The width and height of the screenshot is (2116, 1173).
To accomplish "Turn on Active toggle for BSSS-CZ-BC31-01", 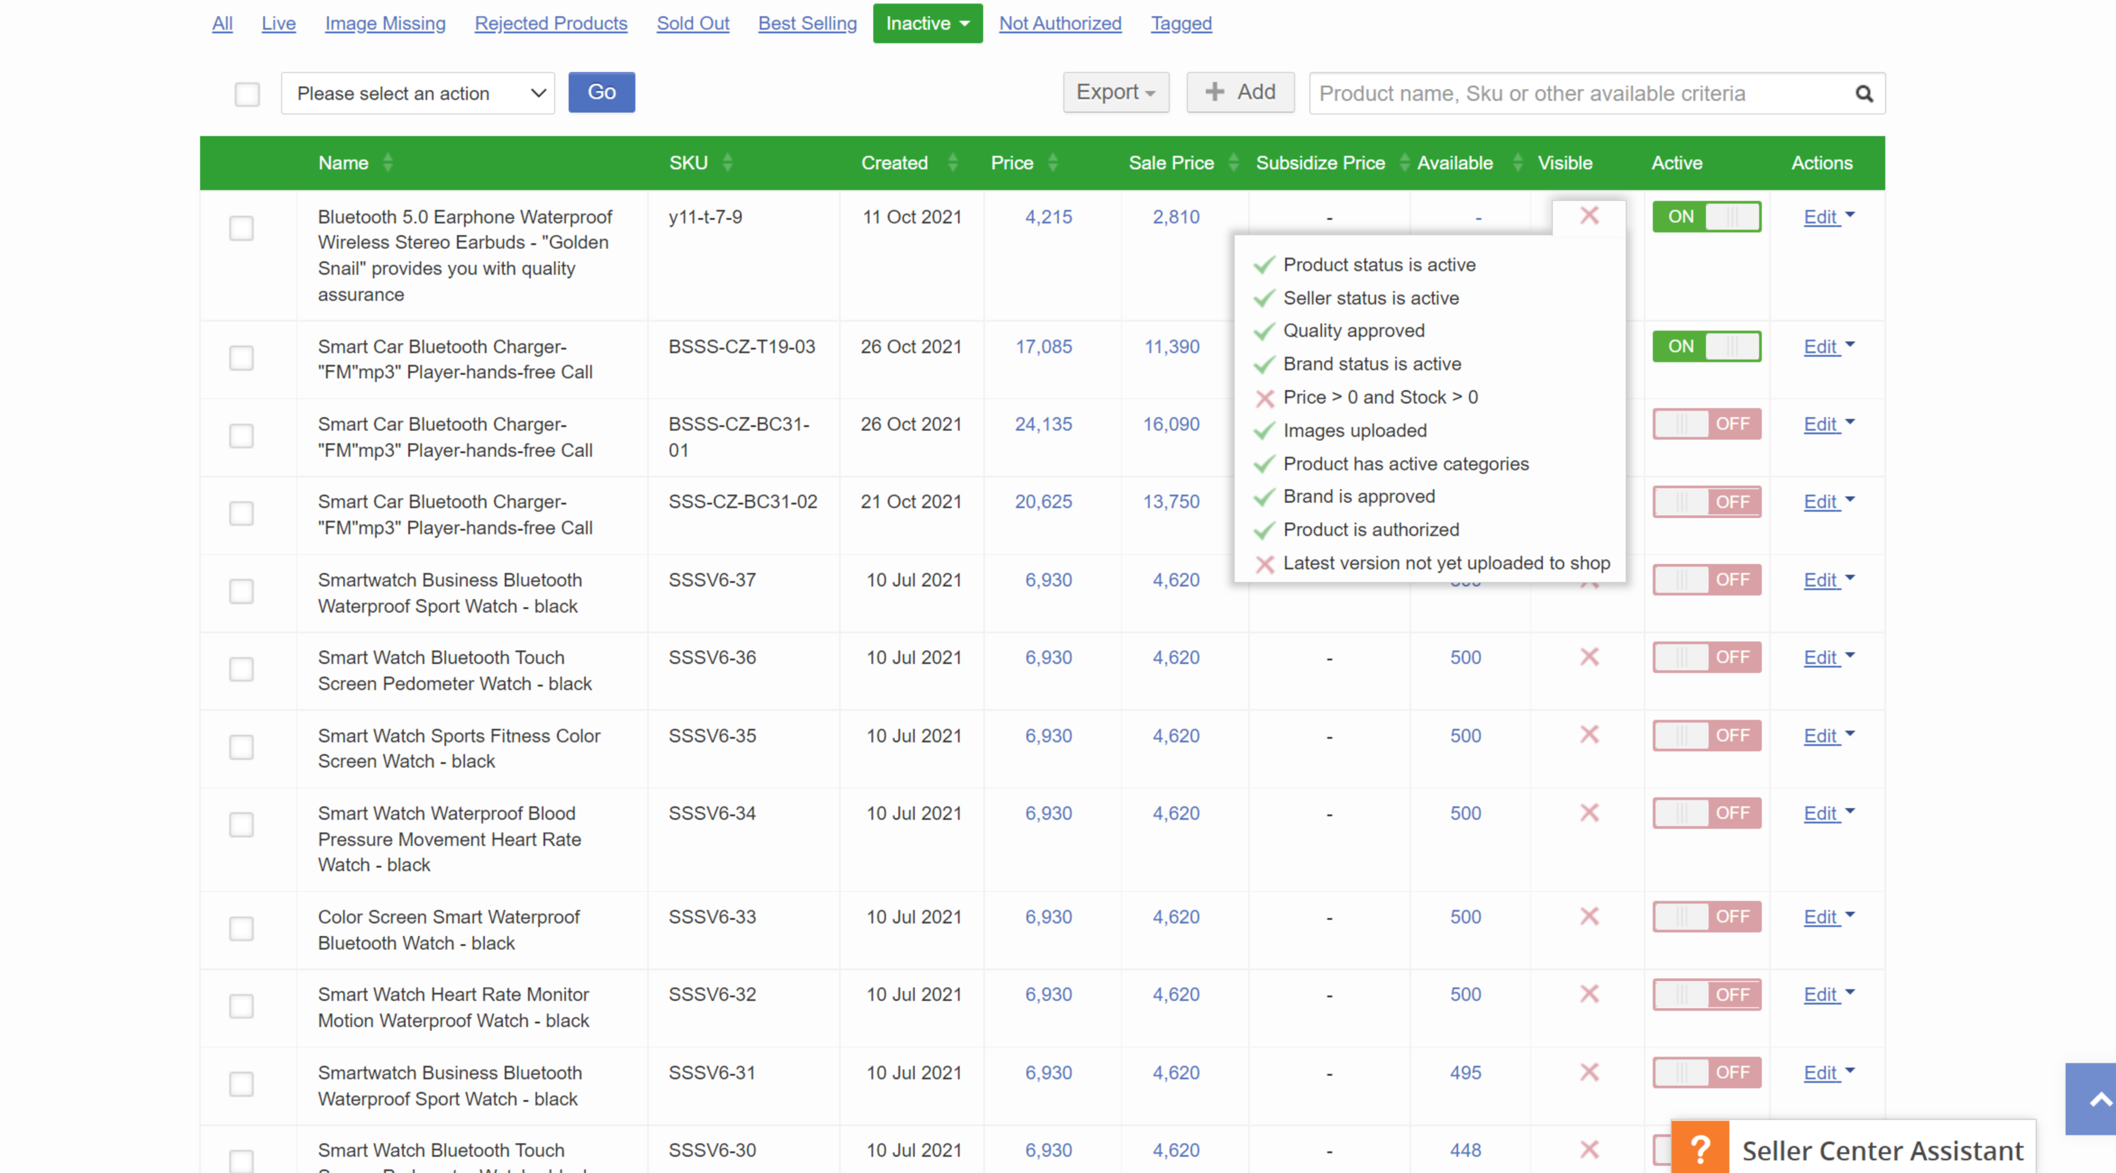I will (1706, 424).
